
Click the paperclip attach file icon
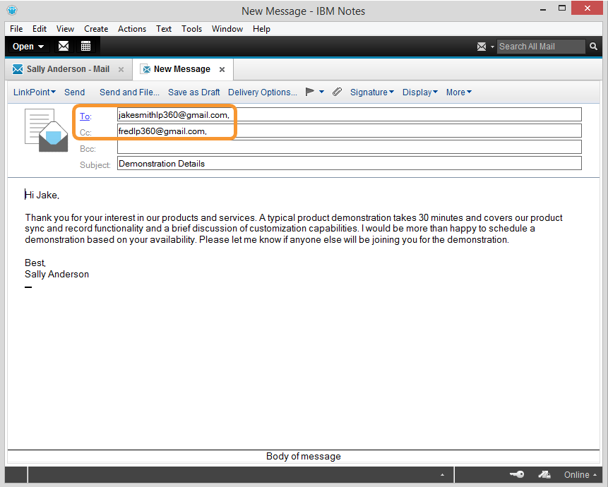(337, 92)
